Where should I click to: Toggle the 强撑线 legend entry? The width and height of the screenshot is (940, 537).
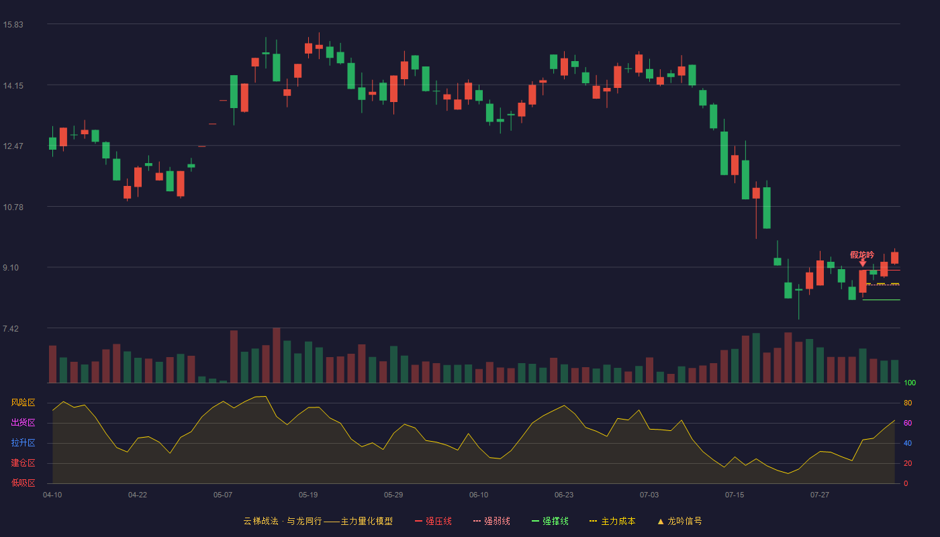550,521
